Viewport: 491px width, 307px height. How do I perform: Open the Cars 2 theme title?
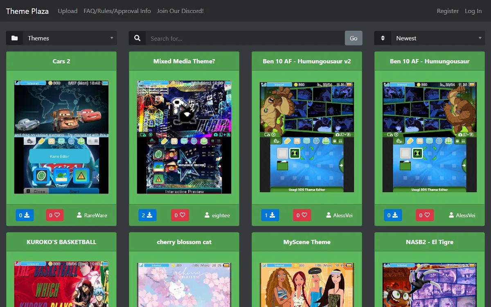(x=61, y=61)
